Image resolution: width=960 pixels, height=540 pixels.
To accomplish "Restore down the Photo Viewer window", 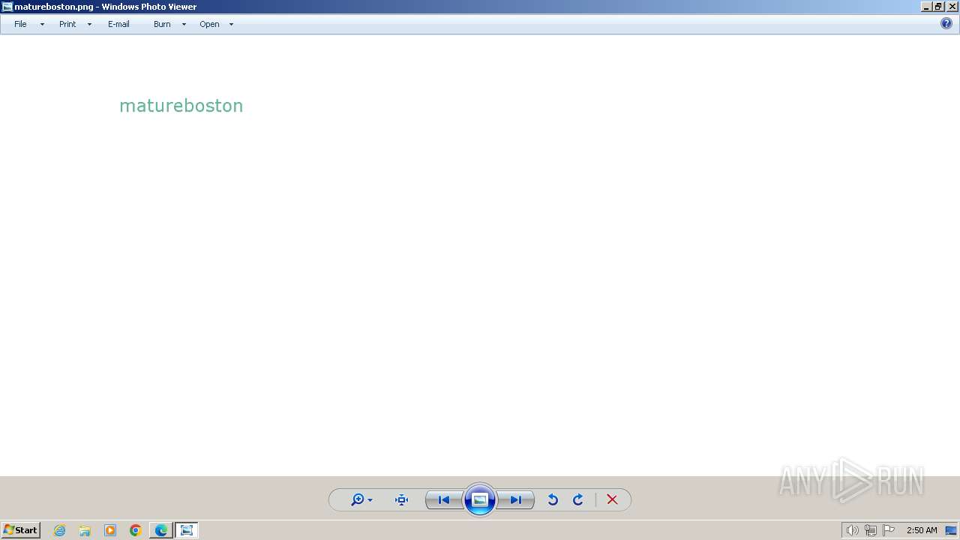I will click(938, 7).
